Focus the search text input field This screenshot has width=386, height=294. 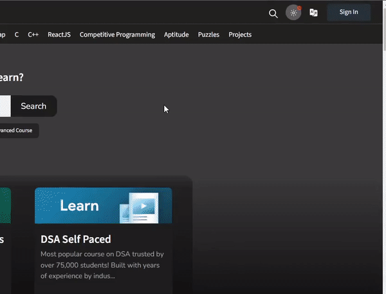pos(5,106)
